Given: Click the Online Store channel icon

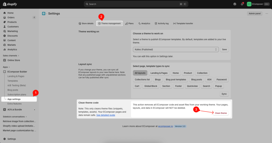Looking at the screenshot, I should [5, 60].
